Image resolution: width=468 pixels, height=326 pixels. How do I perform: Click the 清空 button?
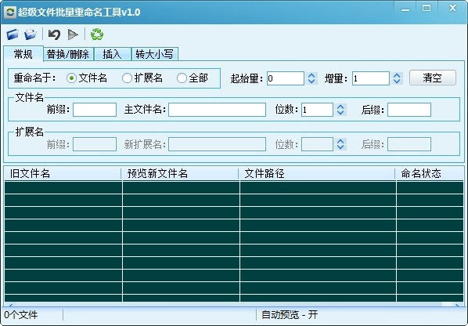click(x=433, y=78)
